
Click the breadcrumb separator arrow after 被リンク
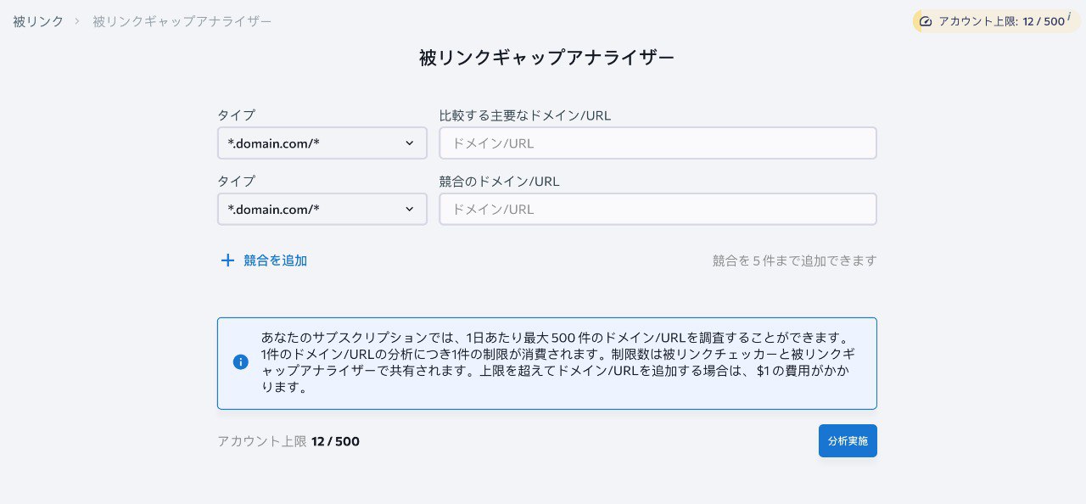(x=78, y=21)
